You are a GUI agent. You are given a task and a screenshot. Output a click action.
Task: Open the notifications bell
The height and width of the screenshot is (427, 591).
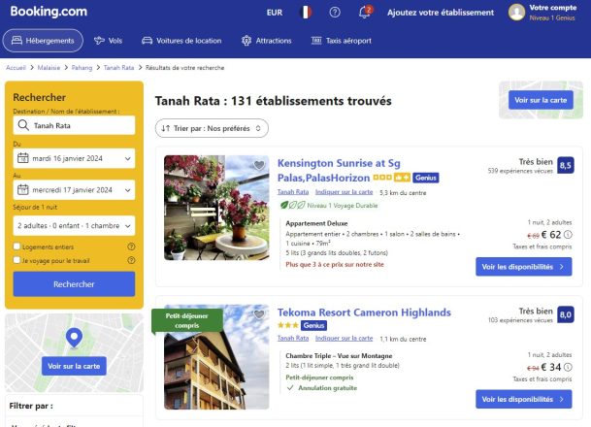(365, 12)
